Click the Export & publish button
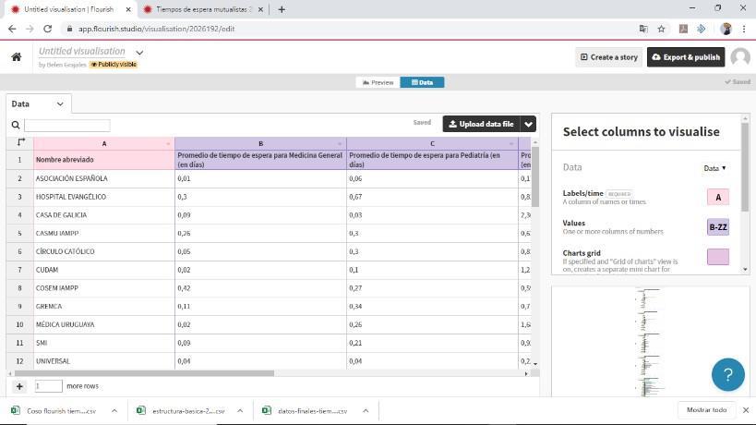756x425 pixels. pyautogui.click(x=686, y=57)
